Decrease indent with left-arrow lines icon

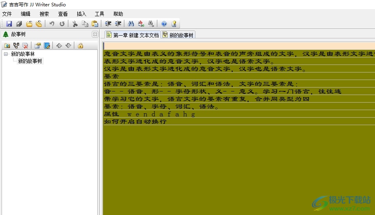(x=118, y=24)
